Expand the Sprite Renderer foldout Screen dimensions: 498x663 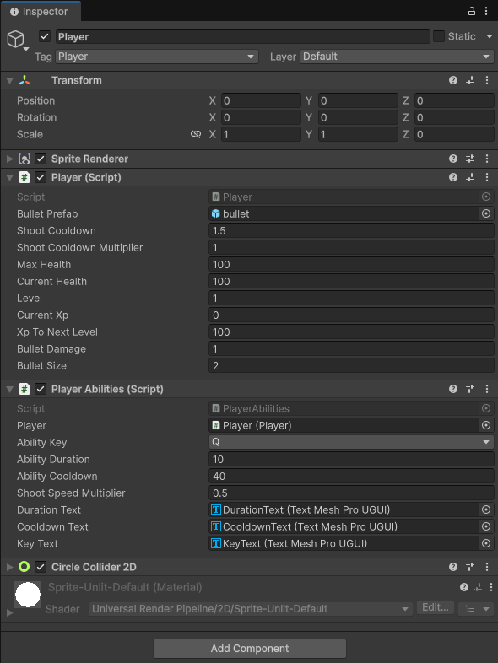click(x=10, y=159)
